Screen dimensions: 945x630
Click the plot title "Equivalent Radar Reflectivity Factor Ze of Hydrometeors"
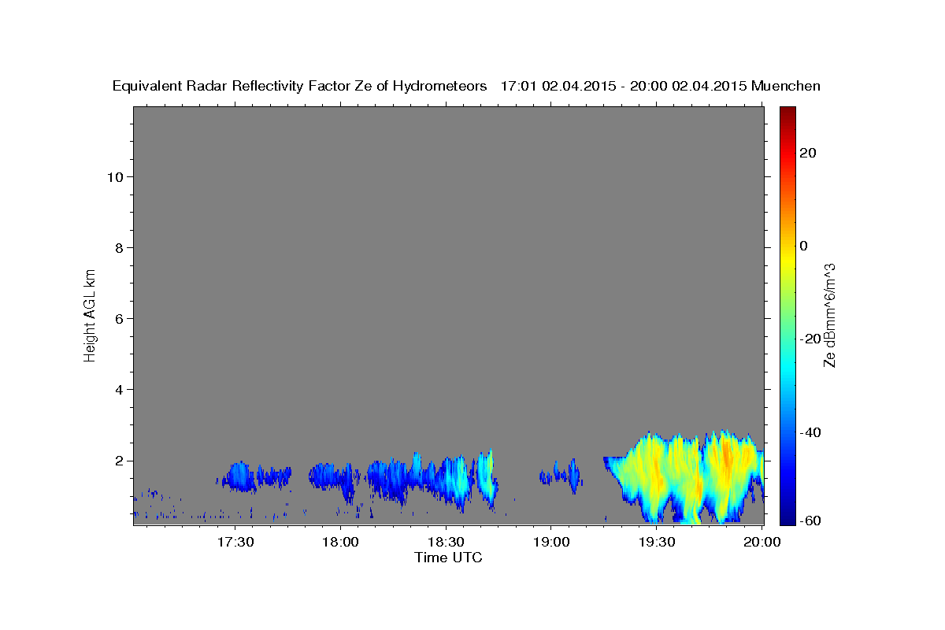pyautogui.click(x=299, y=87)
